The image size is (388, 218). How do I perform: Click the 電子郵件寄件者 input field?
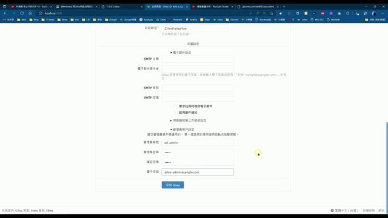[198, 68]
